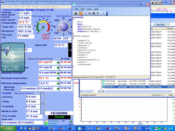The height and width of the screenshot is (131, 175).
Task: Click the 'Message received at' status bar text
Action: click(94, 77)
